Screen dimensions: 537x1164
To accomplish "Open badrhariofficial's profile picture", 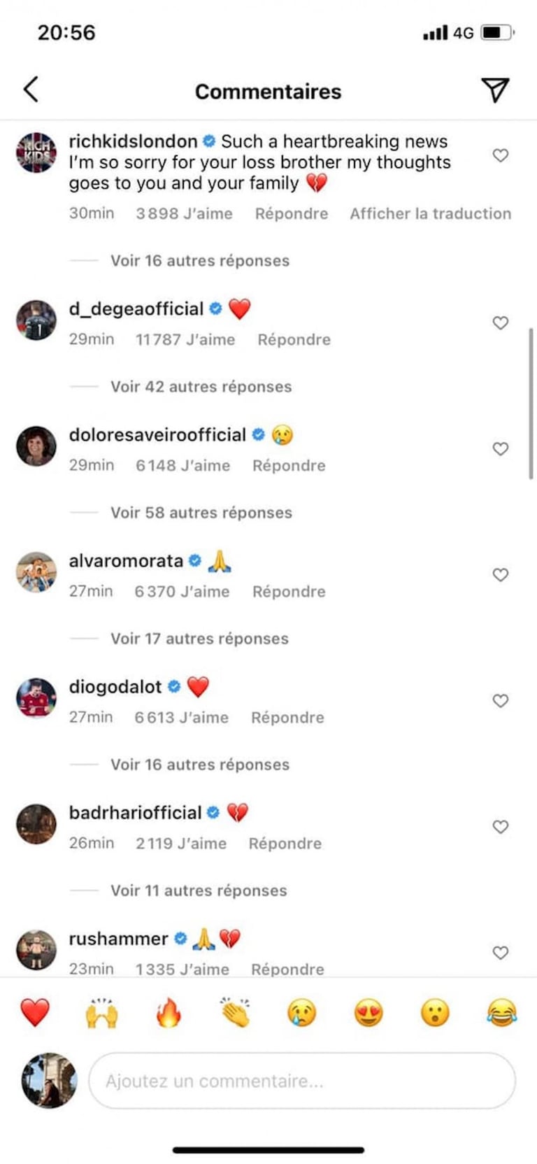I will click(x=36, y=823).
